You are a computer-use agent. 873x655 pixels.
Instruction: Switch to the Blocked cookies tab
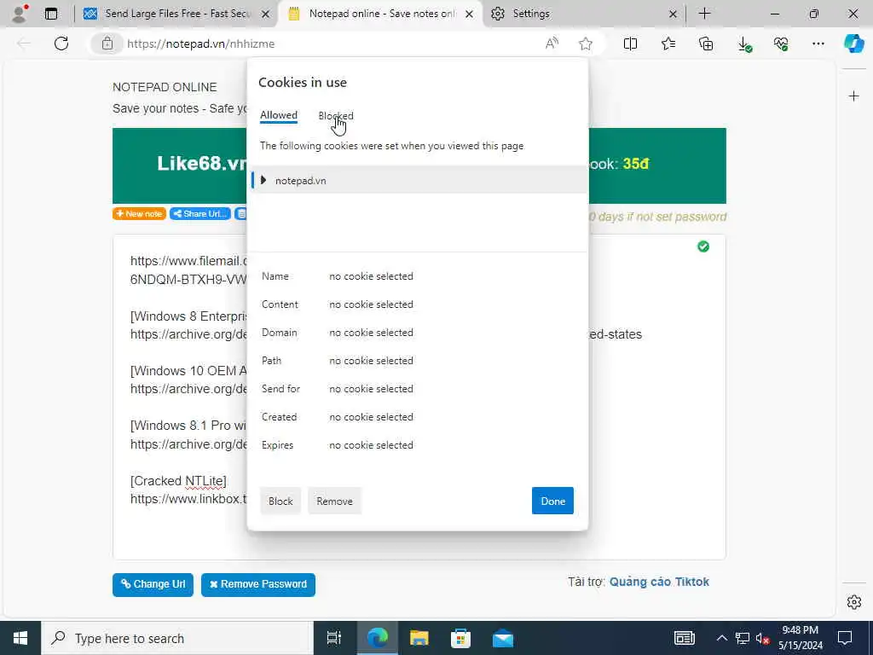[336, 115]
